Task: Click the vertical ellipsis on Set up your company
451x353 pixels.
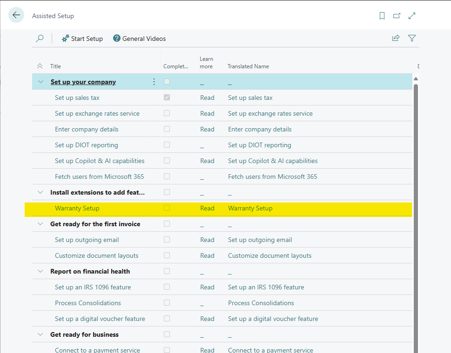Action: (x=154, y=81)
